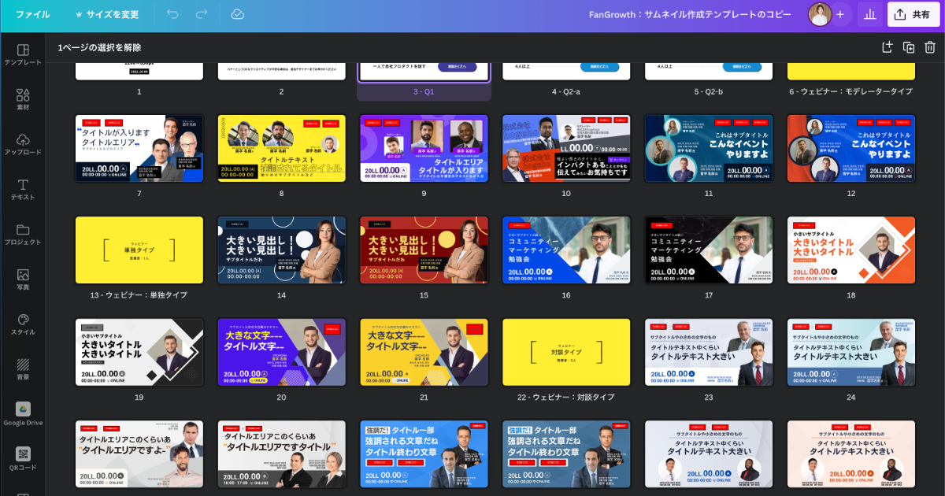This screenshot has width=945, height=496.
Task: Select page 10 thumbnail
Action: (566, 149)
